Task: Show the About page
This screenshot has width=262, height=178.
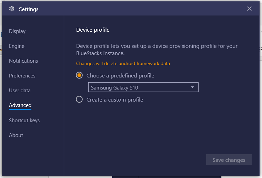Action: 16,135
